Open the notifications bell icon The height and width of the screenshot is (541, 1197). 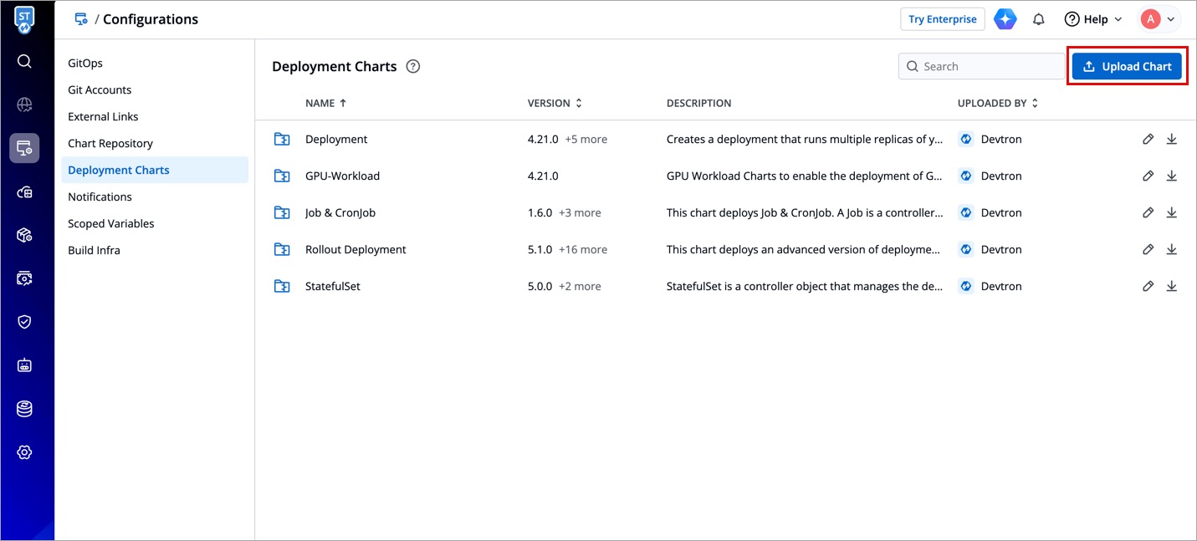point(1039,19)
